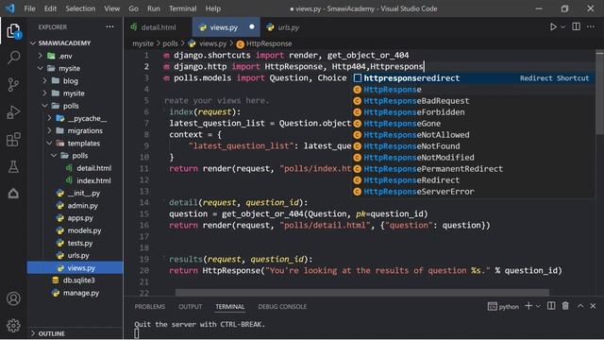This screenshot has height=340, width=604.
Task: Open the Run menu
Action: coord(153,8)
